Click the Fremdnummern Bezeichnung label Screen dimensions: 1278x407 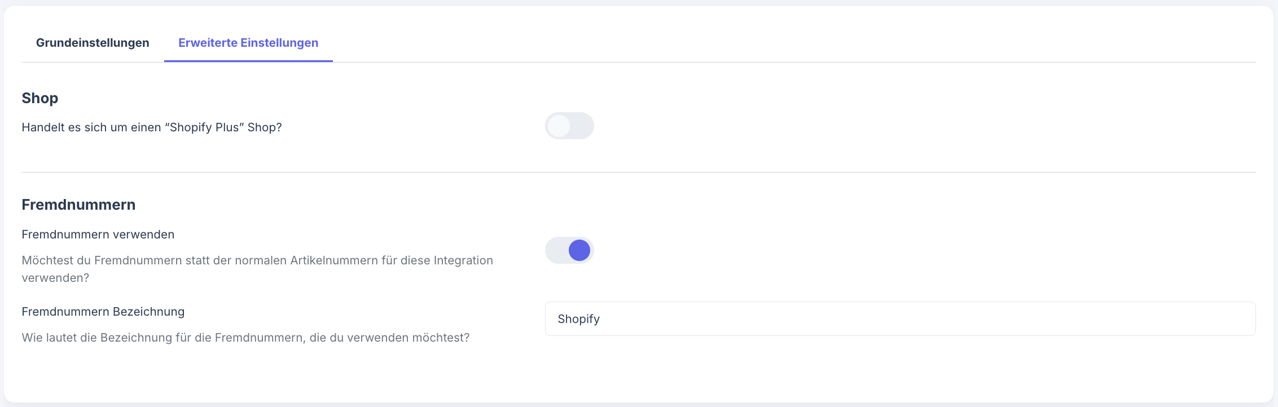(103, 312)
